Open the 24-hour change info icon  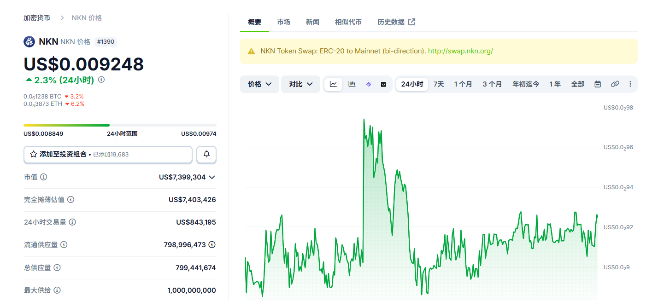[x=101, y=80]
